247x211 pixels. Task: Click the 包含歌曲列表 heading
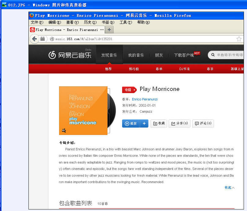[76, 203]
